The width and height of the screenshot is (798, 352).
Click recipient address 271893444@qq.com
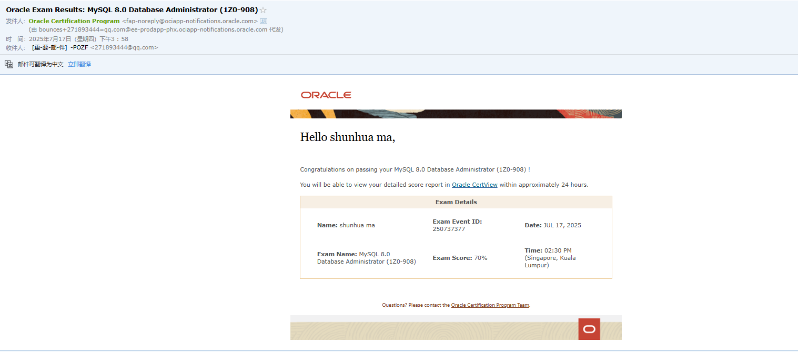click(x=124, y=47)
